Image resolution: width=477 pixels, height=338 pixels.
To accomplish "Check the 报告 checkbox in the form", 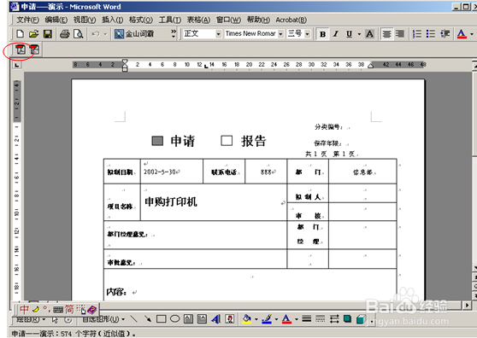I will point(227,141).
